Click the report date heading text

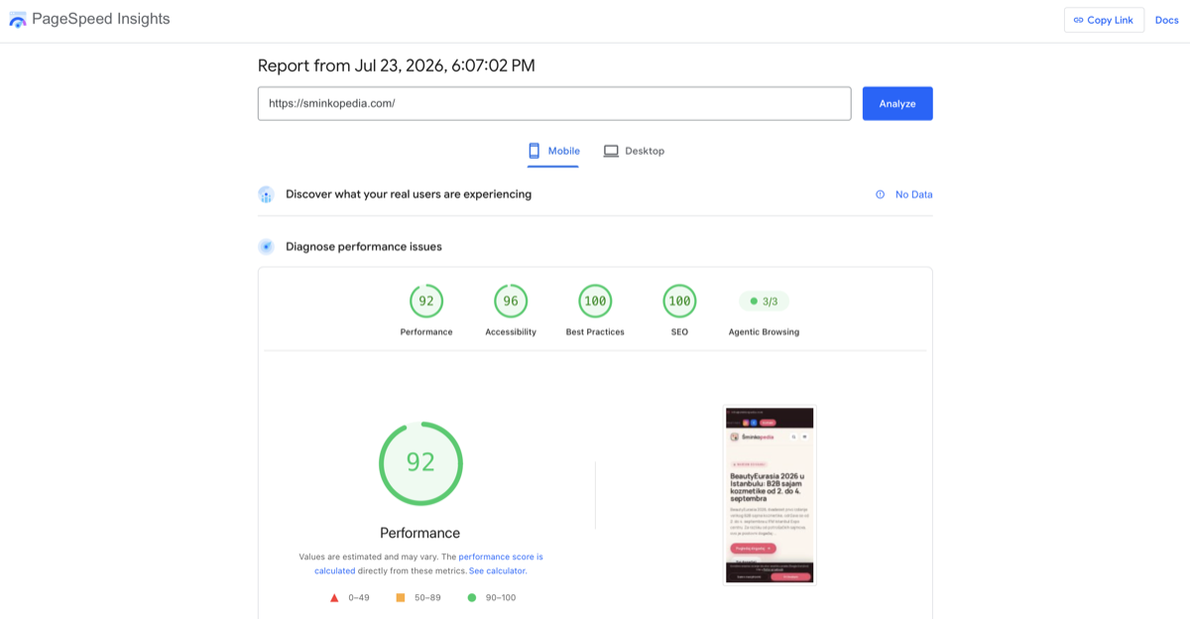(x=397, y=65)
